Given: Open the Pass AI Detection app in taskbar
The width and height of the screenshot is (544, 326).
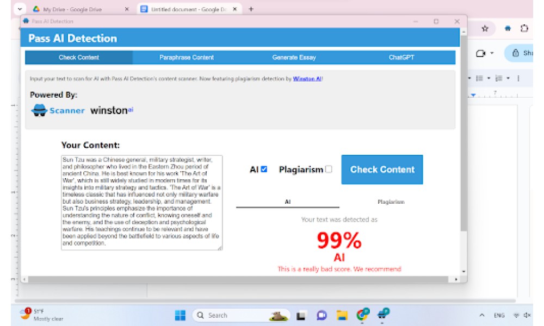Looking at the screenshot, I should click(383, 315).
